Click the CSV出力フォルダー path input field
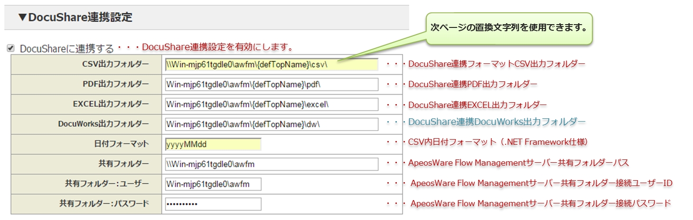This screenshot has height=220, width=693. pyautogui.click(x=272, y=64)
